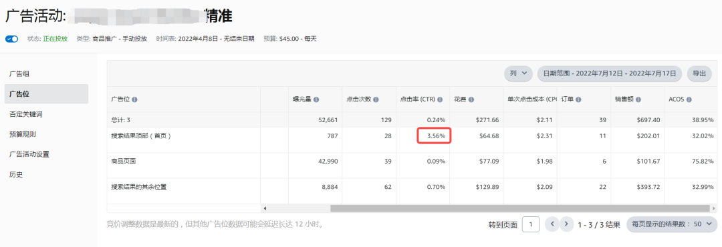Open the 列 columns dropdown
This screenshot has height=247, width=722.
tap(519, 73)
